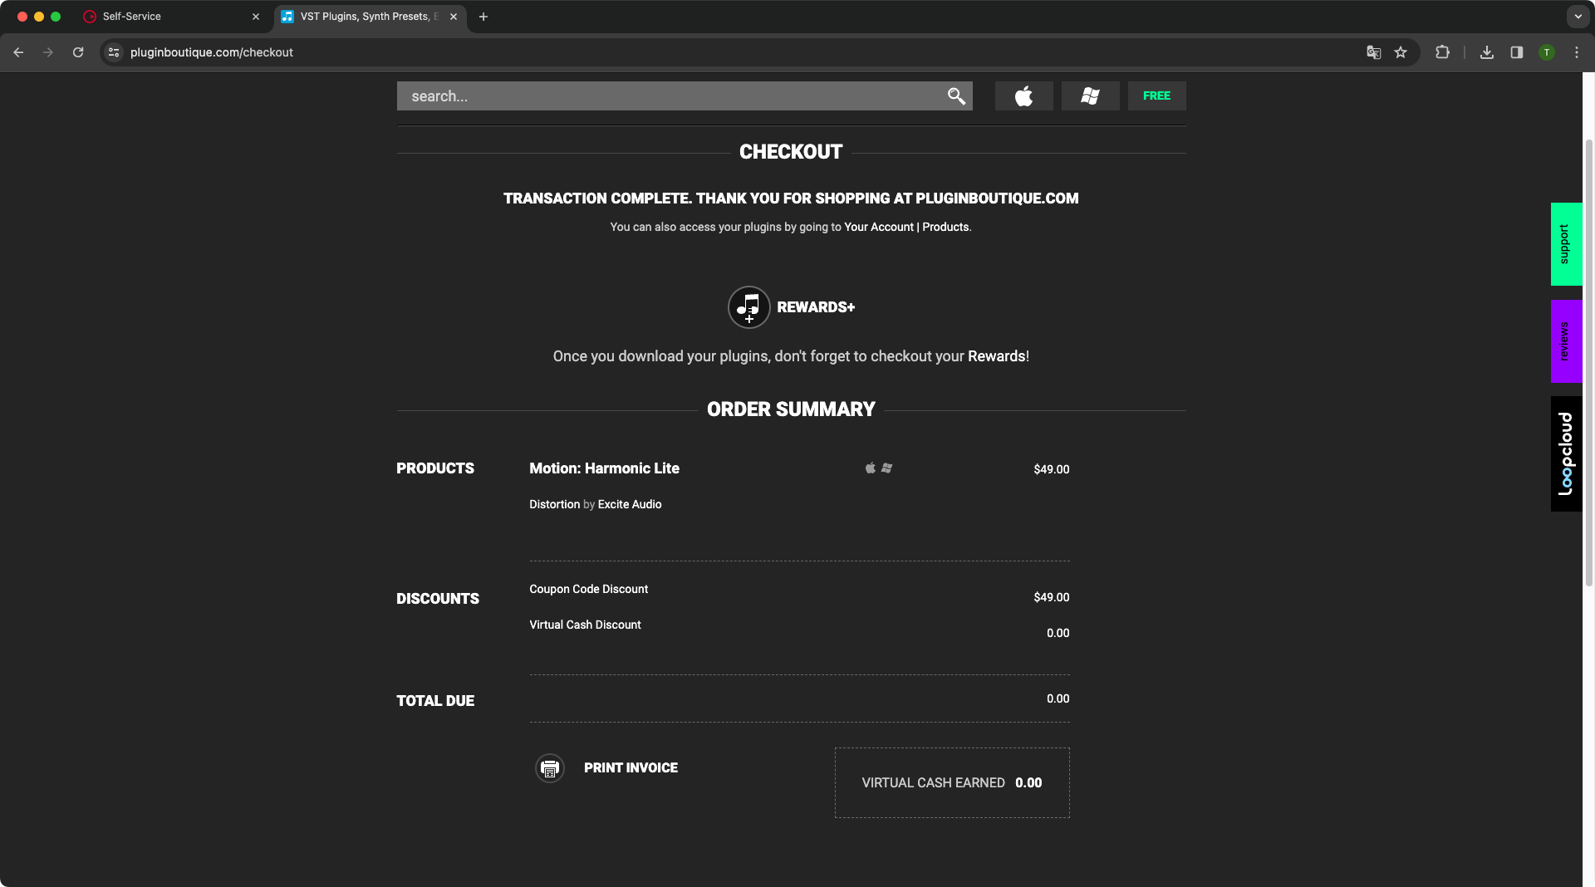Open the Loopcloud side tab

(x=1566, y=453)
